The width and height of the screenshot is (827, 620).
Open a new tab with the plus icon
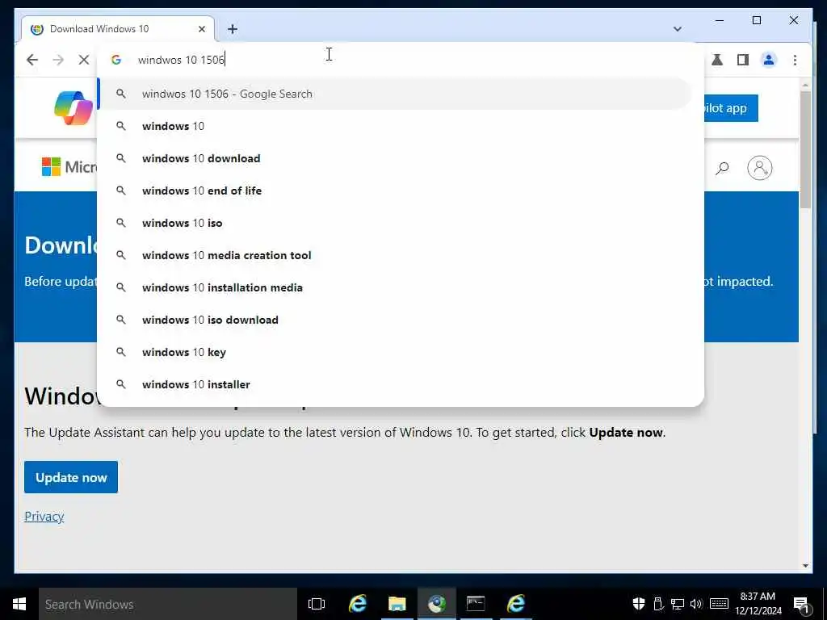point(233,29)
